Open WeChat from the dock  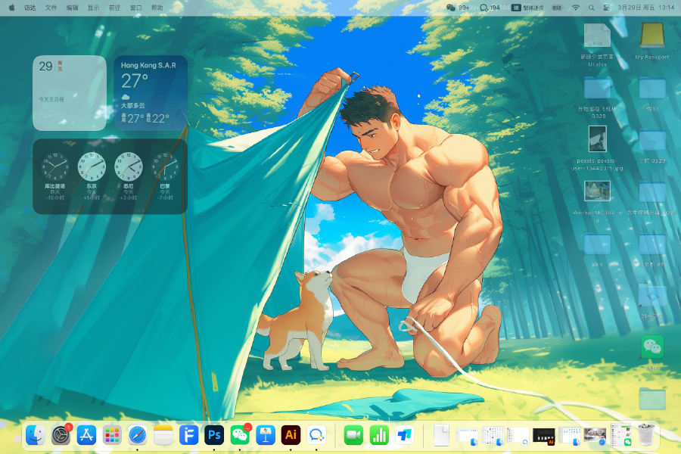[240, 435]
